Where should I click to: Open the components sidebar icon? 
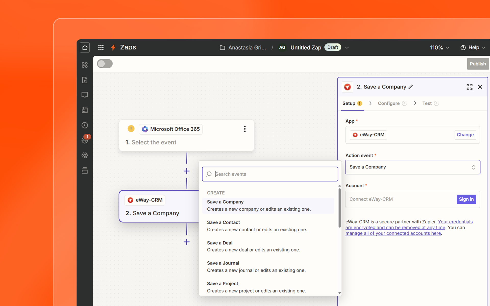tap(85, 65)
